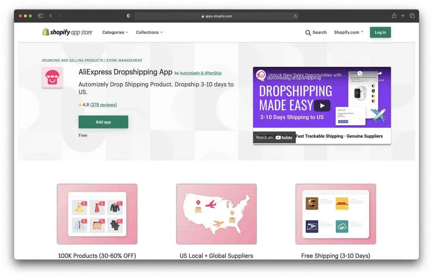433x278 pixels.
Task: Click the video channel avatar icon
Action: coord(260,75)
